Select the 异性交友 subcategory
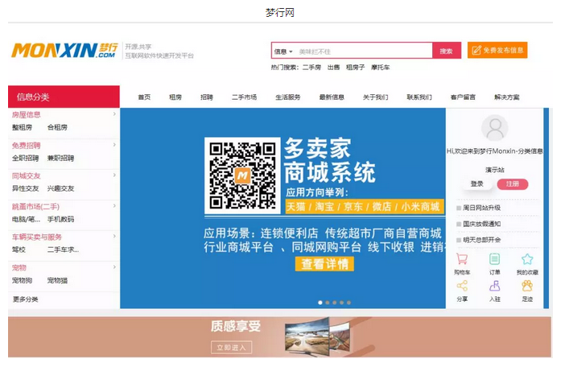565x367 pixels. 25,188
